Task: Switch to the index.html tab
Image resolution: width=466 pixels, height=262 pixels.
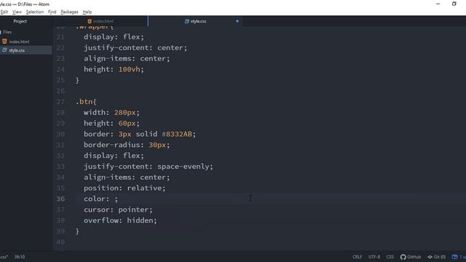Action: pyautogui.click(x=100, y=21)
